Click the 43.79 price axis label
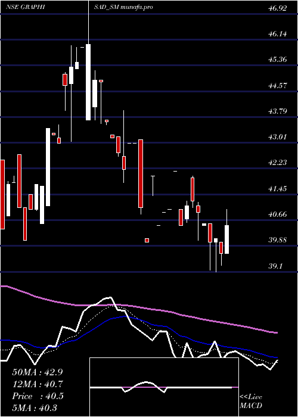This screenshot has height=417, width=298. [278, 111]
